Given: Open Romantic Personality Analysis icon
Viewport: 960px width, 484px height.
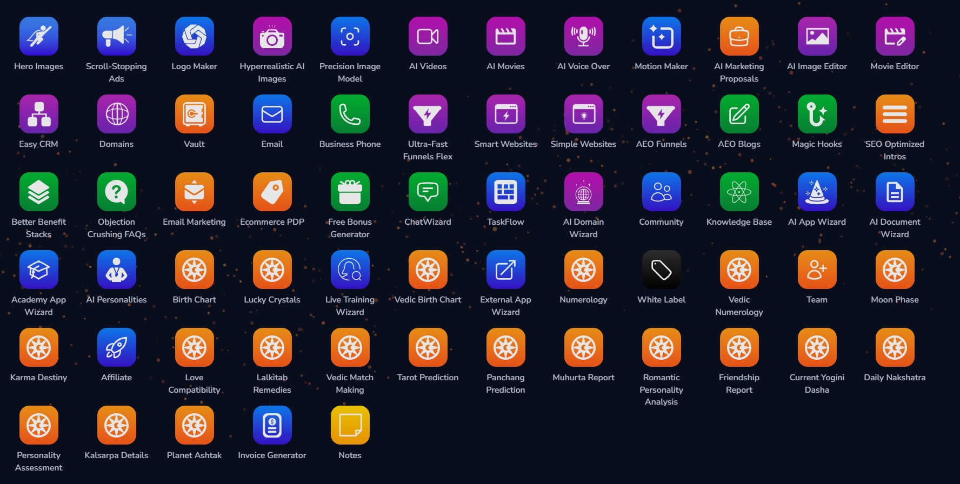Looking at the screenshot, I should (x=662, y=347).
